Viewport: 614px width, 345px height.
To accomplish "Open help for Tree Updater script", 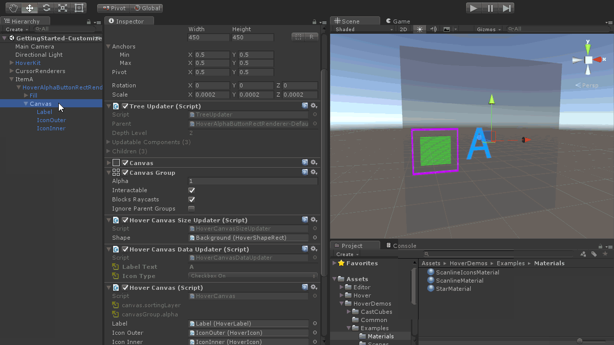I will pyautogui.click(x=305, y=106).
